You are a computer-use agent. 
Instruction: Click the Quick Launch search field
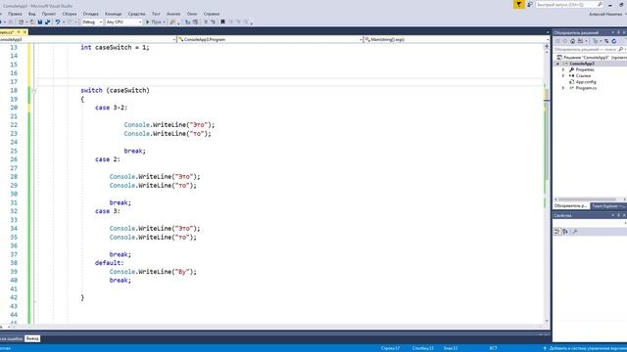click(x=569, y=4)
